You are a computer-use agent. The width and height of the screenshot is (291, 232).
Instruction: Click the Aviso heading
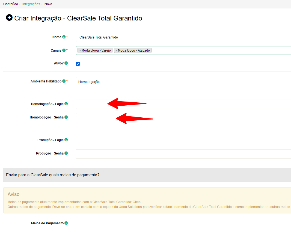[x=14, y=194]
